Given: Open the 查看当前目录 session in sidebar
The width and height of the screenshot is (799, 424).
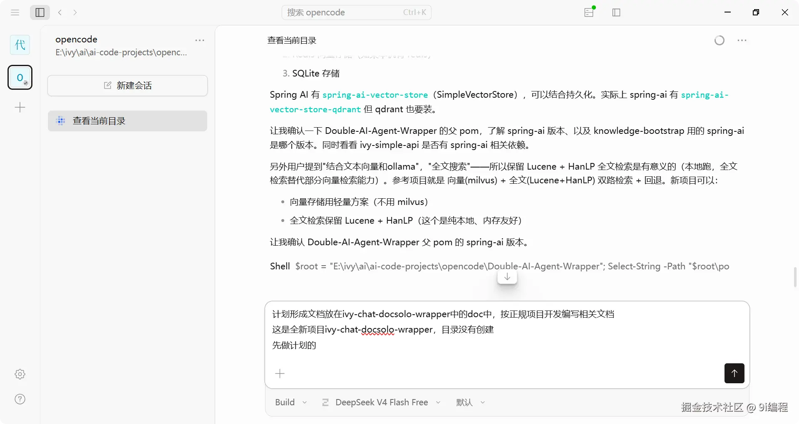Looking at the screenshot, I should coord(127,121).
